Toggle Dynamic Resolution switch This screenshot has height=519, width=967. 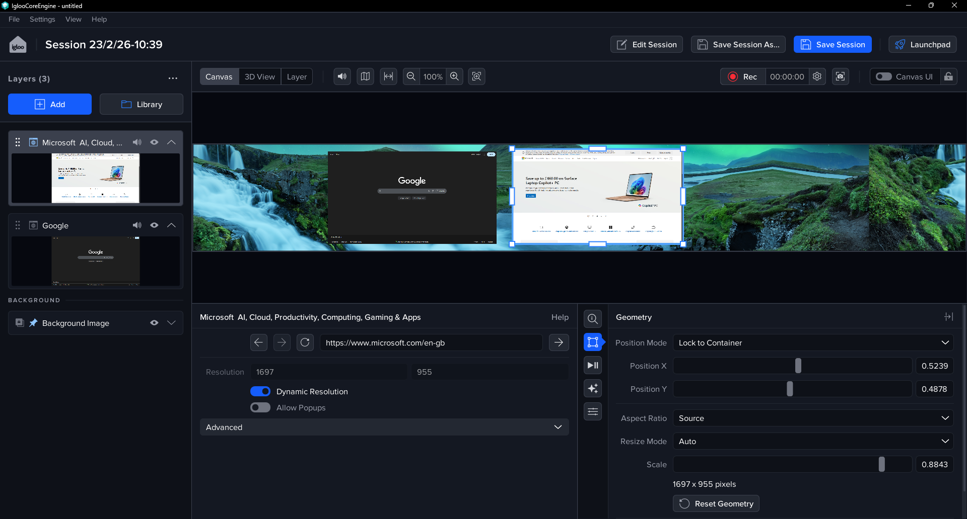pyautogui.click(x=260, y=391)
